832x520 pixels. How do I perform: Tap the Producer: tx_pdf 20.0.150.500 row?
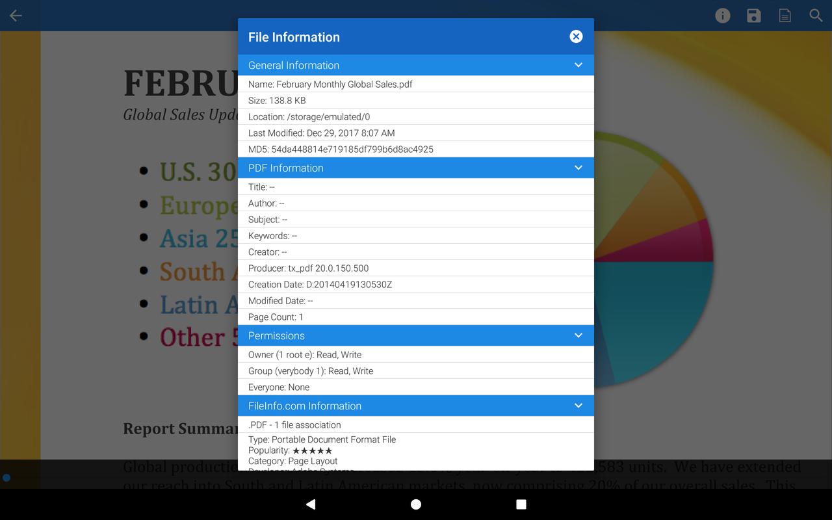coord(416,268)
